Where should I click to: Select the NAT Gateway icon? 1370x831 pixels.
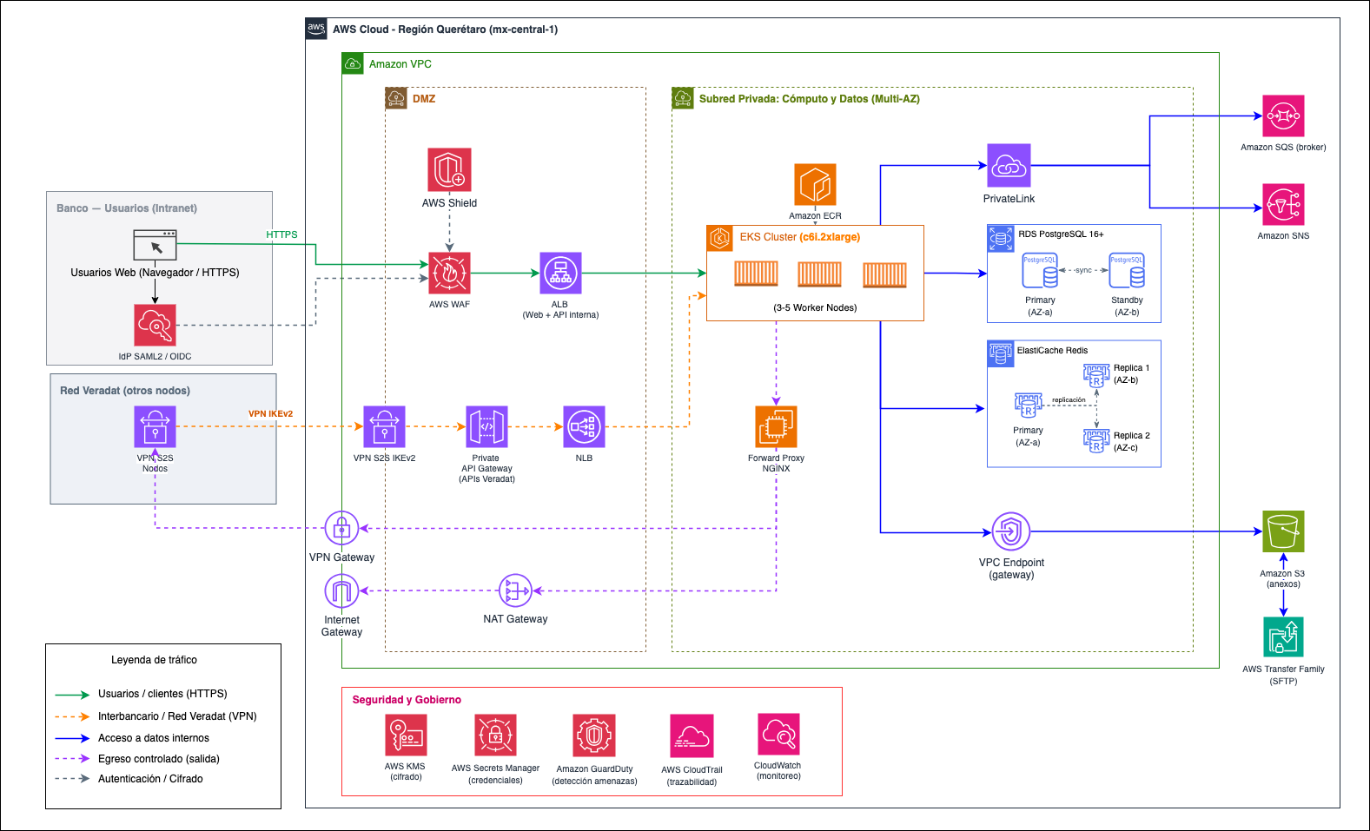click(x=515, y=591)
